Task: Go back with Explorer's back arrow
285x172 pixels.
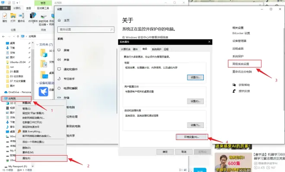Action: click(3, 36)
